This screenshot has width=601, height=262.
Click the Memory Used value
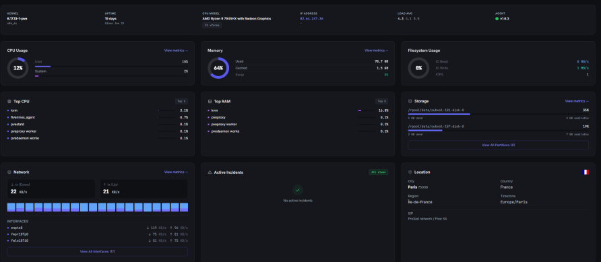pos(381,61)
